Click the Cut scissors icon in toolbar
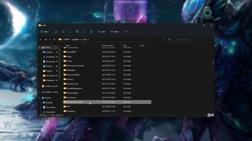The image size is (252, 141). (56, 32)
